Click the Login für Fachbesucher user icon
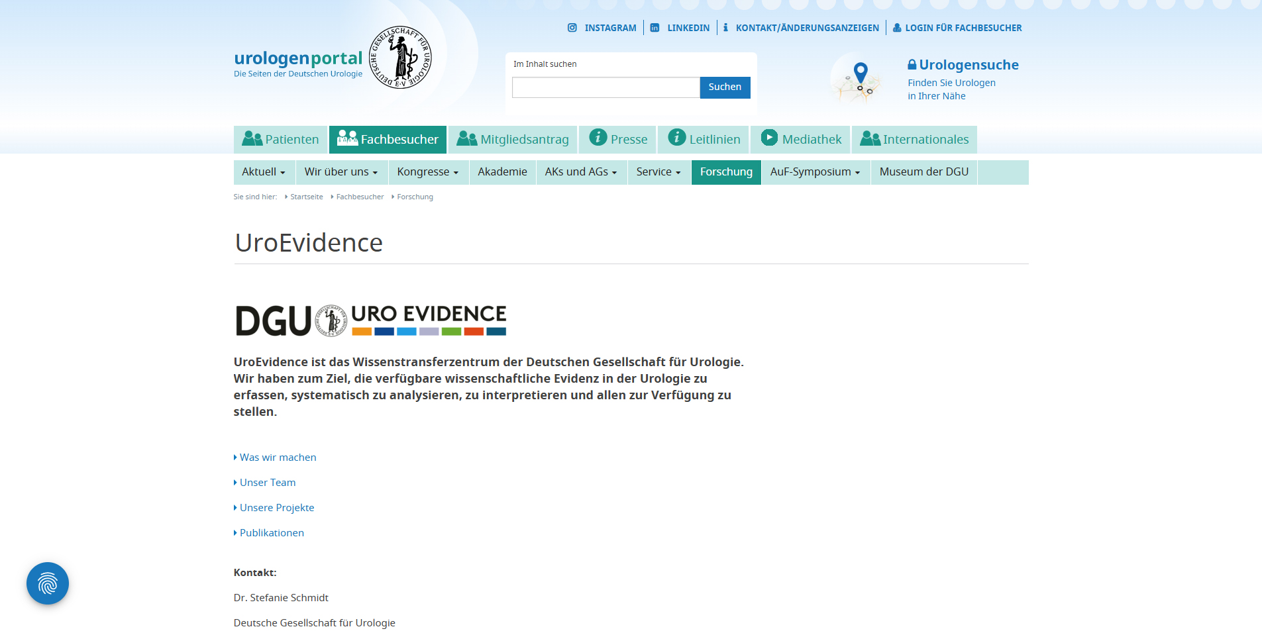The height and width of the screenshot is (631, 1262). tap(897, 28)
